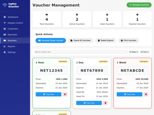Screen dimensions: 154x115
Task: Navigate to Payments
Action: pyautogui.click(x=15, y=35)
